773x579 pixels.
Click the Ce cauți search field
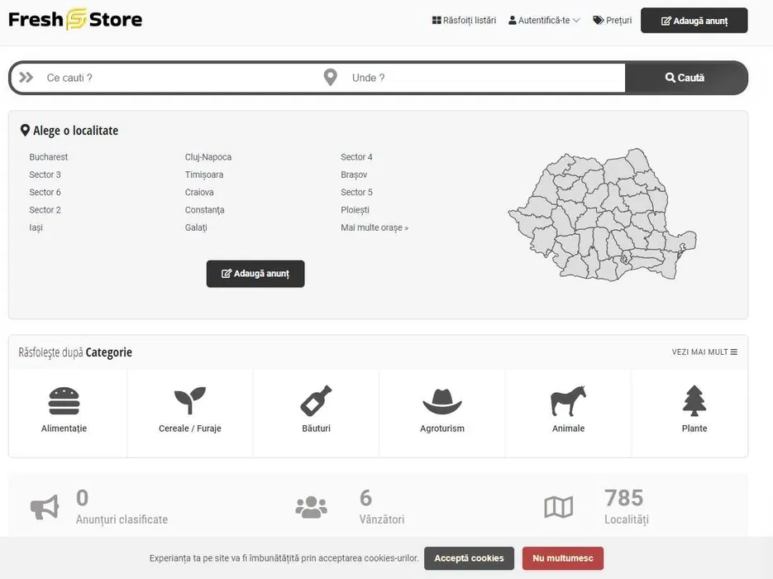(178, 78)
